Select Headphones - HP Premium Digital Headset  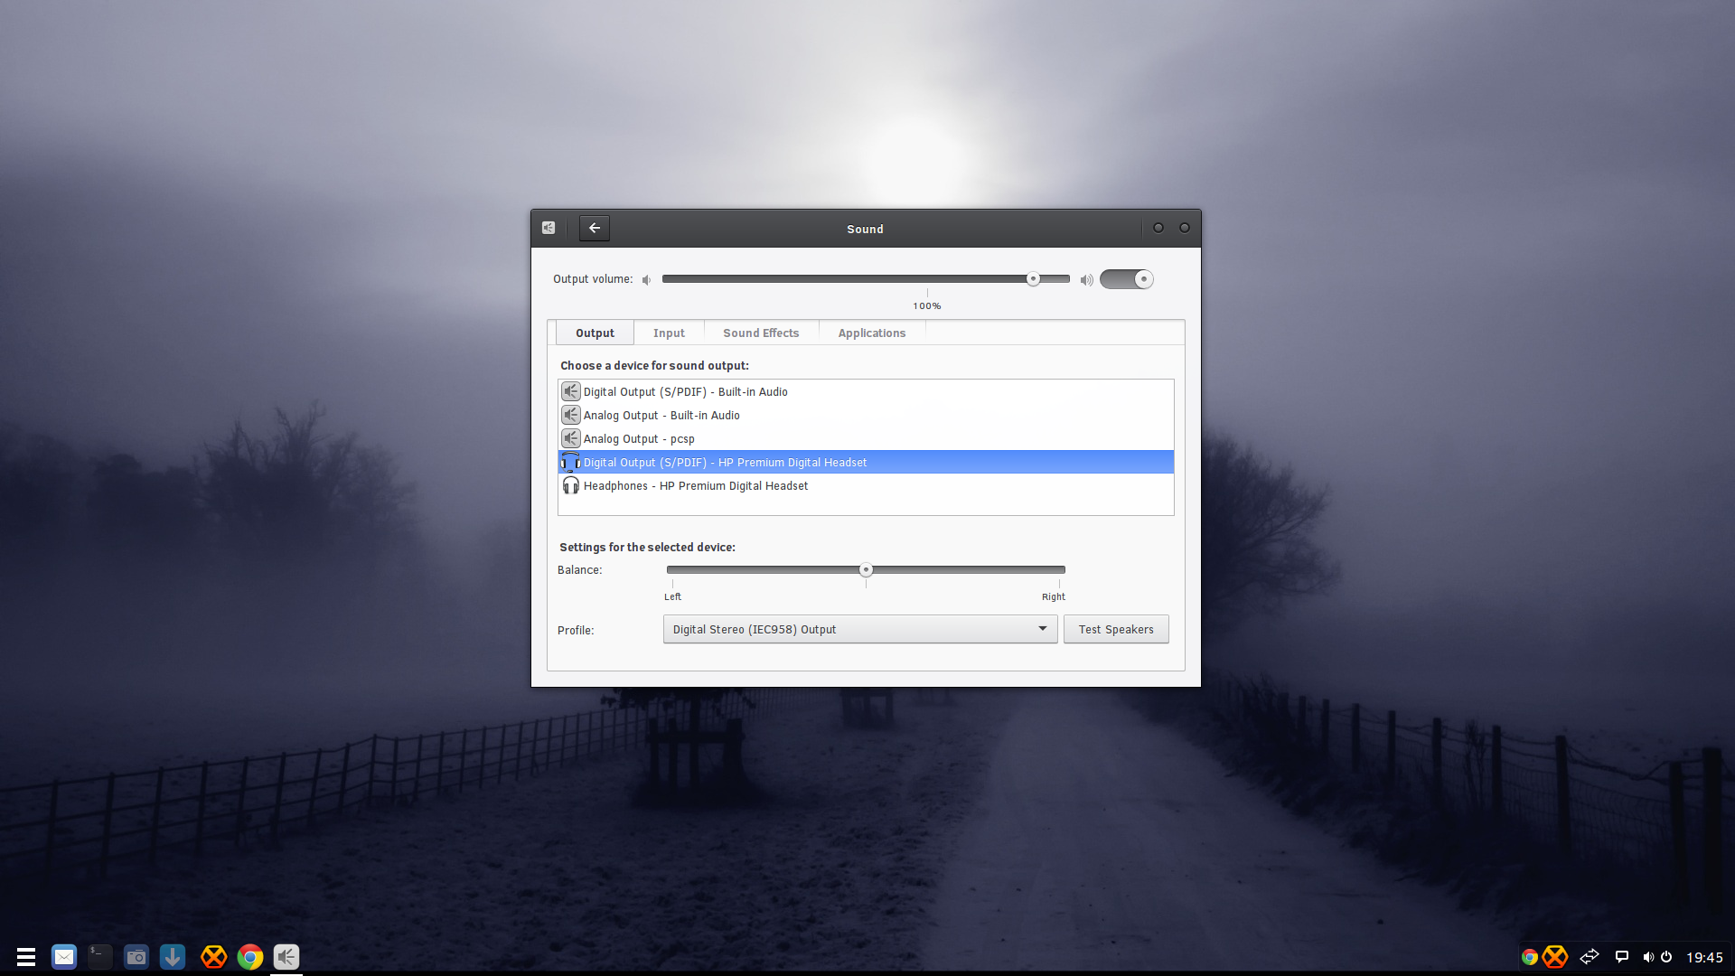point(866,486)
